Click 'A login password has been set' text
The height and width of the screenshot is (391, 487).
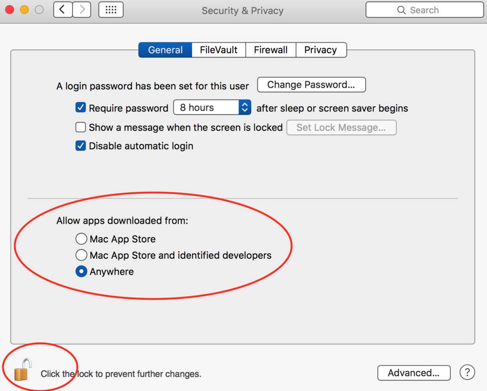tap(153, 86)
